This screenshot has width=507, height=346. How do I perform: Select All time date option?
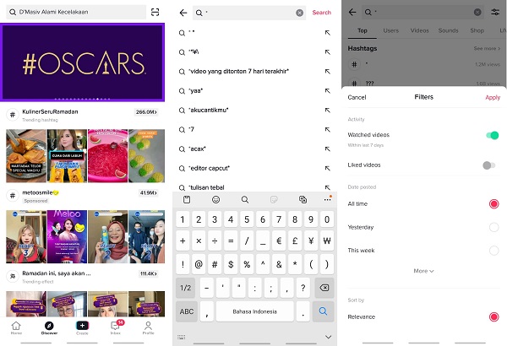pyautogui.click(x=493, y=204)
